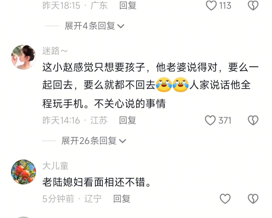Open username 迷路～ profile link
Screen dimensions: 272x218
[55, 51]
